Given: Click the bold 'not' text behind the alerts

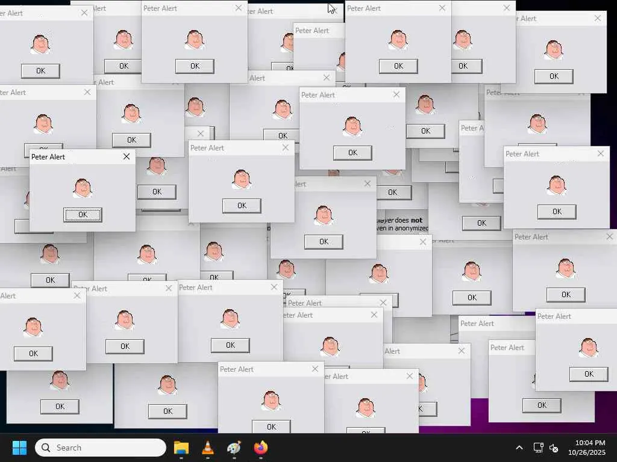Looking at the screenshot, I should pyautogui.click(x=416, y=220).
